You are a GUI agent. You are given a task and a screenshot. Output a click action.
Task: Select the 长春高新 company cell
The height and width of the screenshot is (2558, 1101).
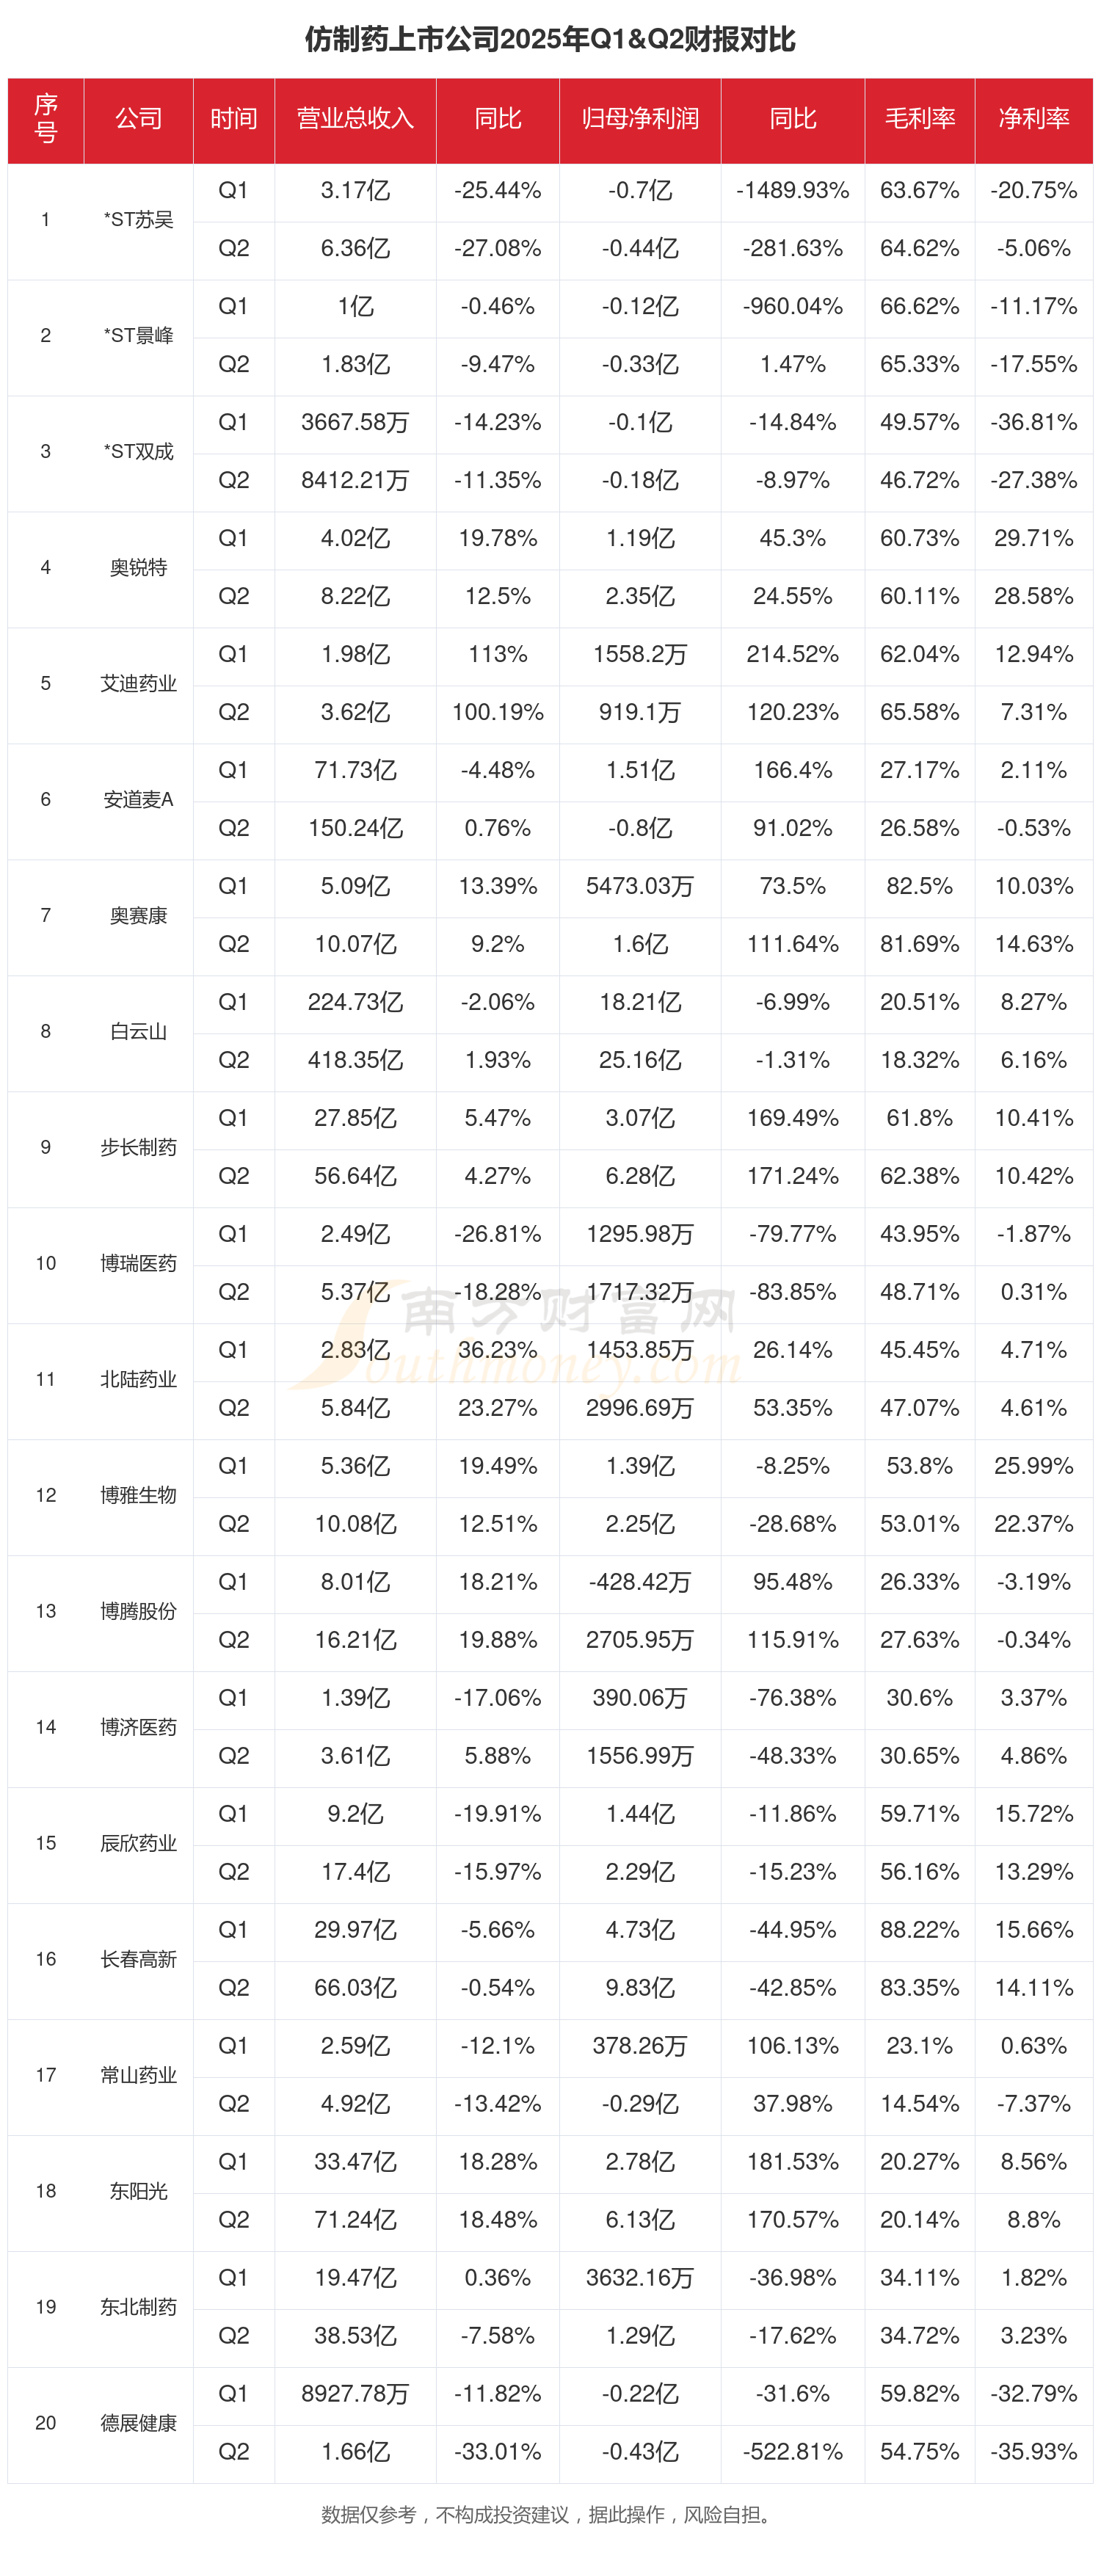(x=138, y=1959)
